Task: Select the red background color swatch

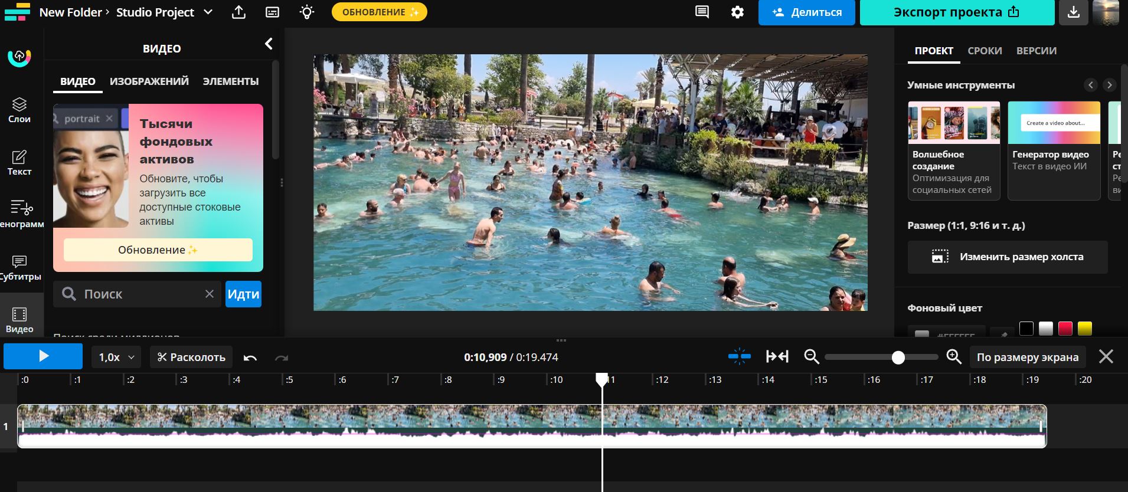Action: point(1065,329)
